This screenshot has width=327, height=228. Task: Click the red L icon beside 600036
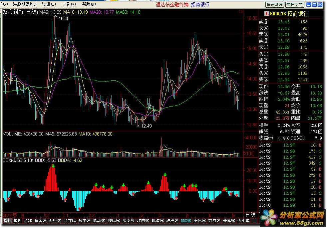(266, 14)
